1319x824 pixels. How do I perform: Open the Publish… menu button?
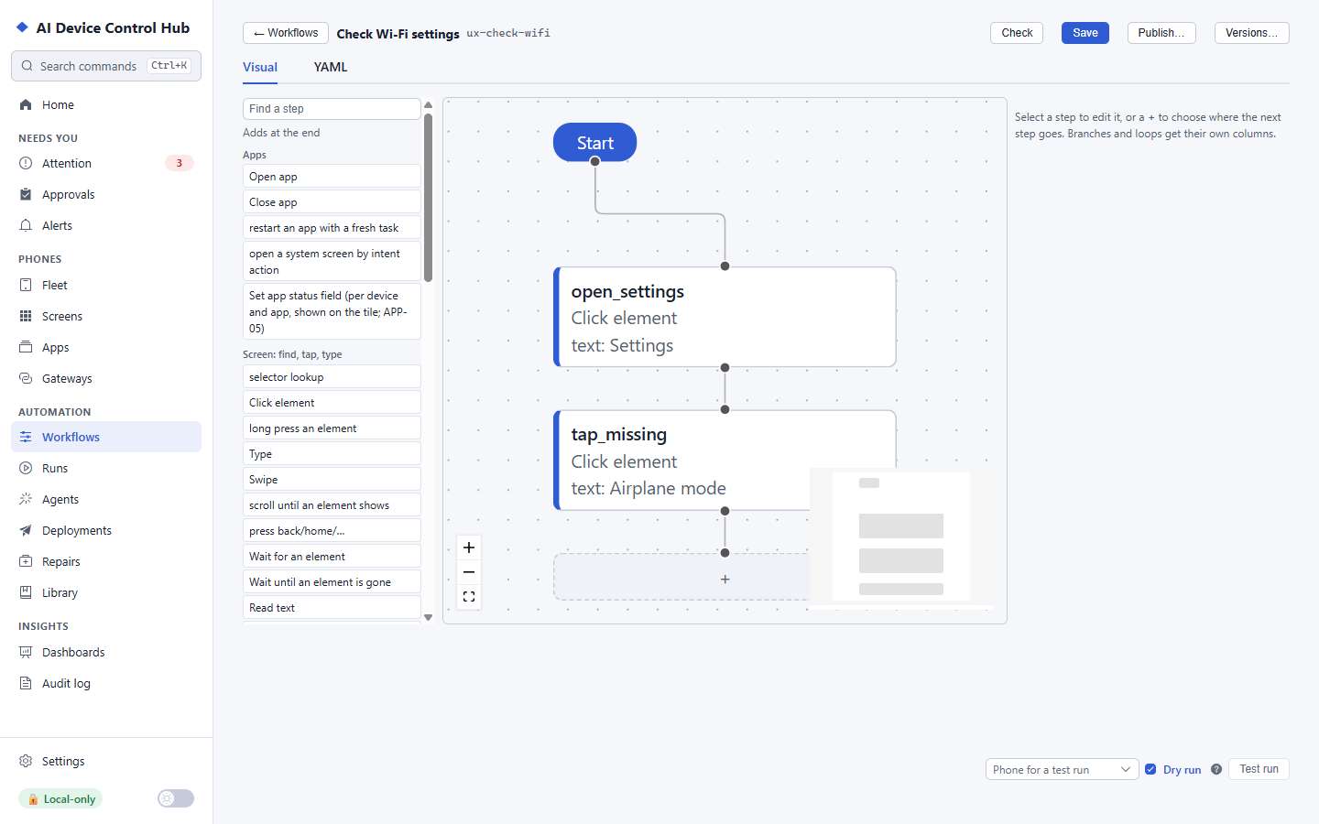pos(1161,33)
